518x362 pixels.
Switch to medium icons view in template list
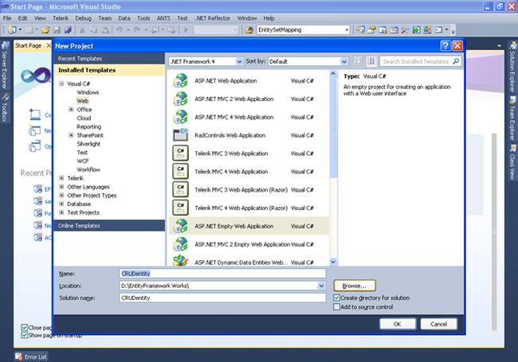coord(371,61)
